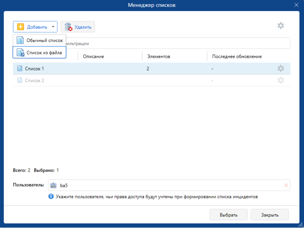
Task: Click the Удалить trash button
Action: pos(77,27)
